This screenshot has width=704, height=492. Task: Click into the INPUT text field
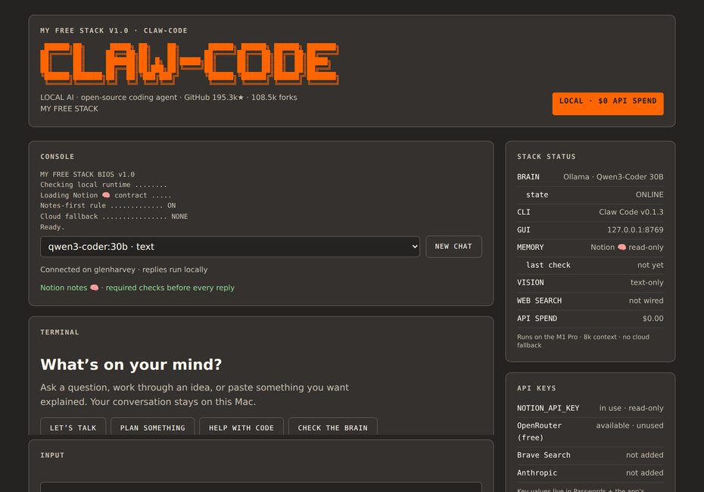point(261,487)
